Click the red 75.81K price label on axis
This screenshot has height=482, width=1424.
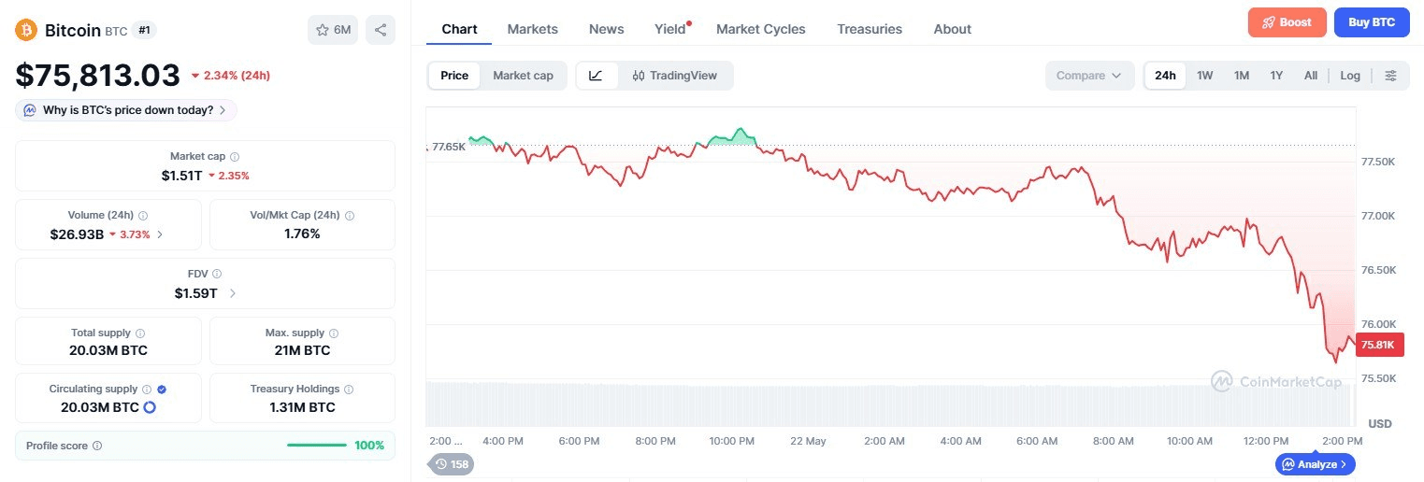click(x=1378, y=346)
